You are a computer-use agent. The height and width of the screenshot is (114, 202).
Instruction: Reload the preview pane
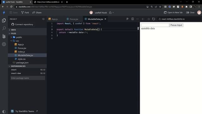(153, 19)
